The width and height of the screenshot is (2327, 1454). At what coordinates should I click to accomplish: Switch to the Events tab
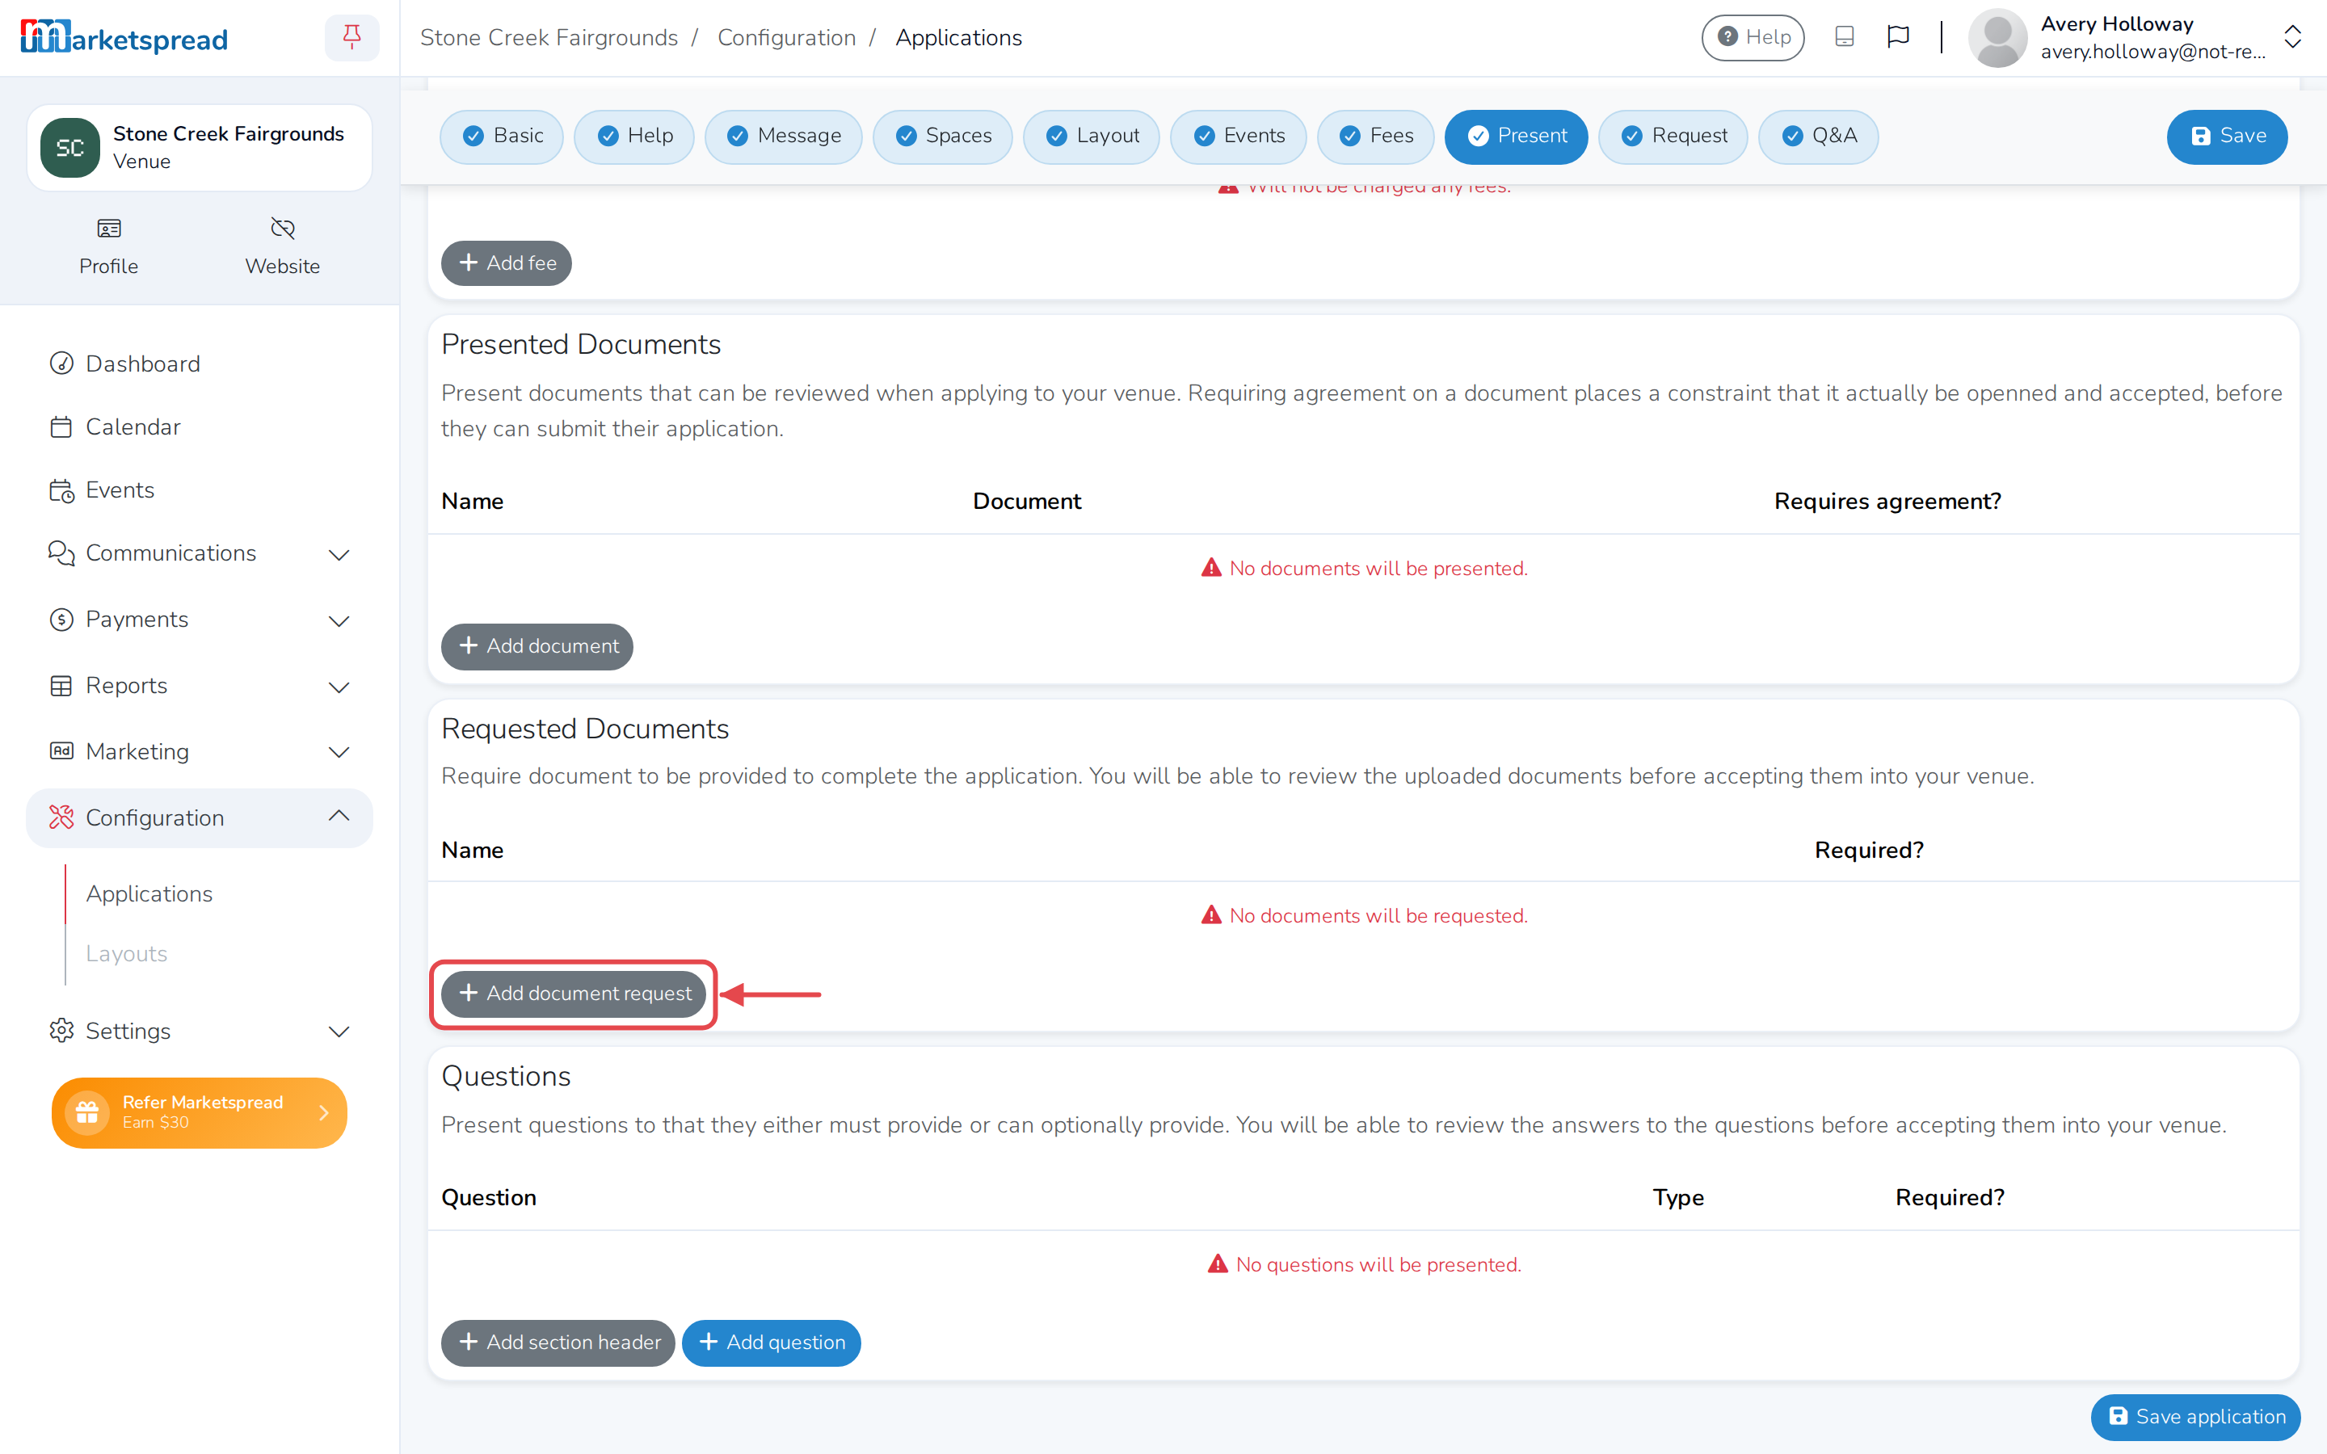click(x=1239, y=137)
